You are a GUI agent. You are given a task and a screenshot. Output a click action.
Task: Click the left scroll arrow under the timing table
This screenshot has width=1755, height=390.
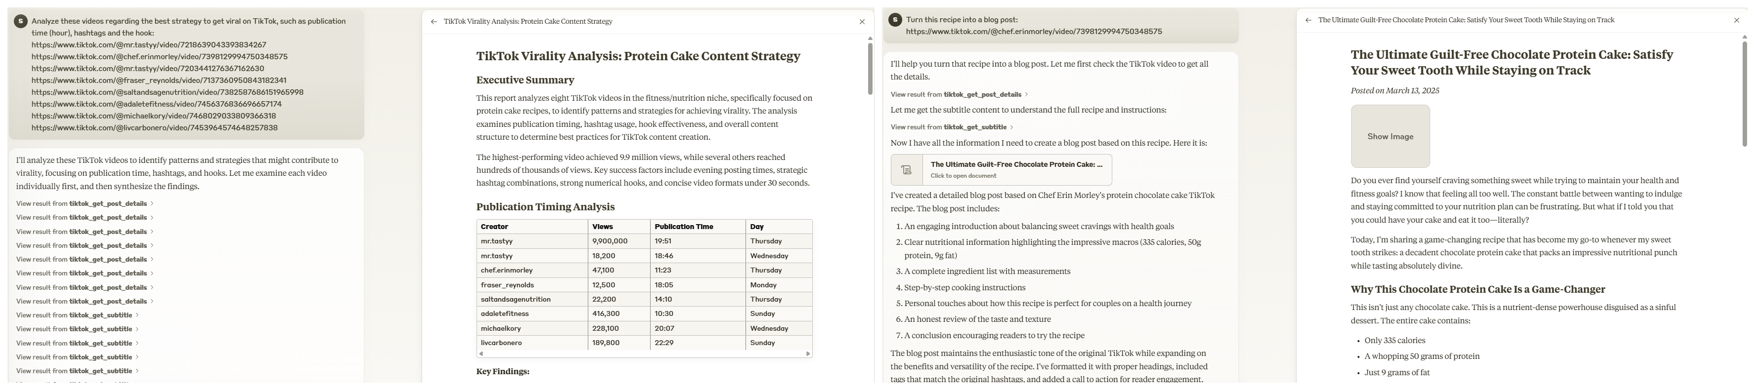coord(481,354)
